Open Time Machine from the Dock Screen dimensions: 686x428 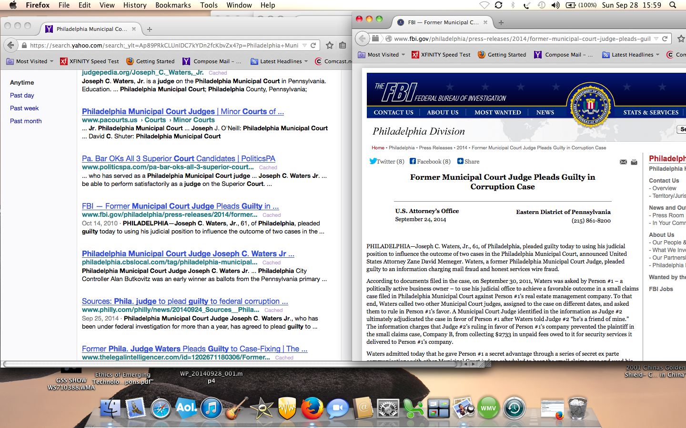coord(514,409)
